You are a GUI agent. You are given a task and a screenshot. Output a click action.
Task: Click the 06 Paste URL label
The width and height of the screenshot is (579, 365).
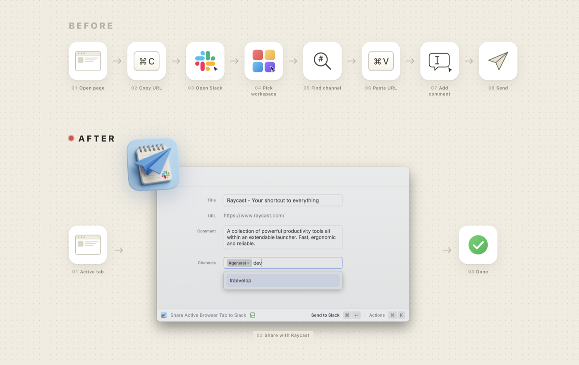click(381, 88)
